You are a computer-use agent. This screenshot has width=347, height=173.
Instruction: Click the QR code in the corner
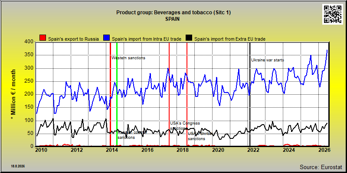(333, 14)
